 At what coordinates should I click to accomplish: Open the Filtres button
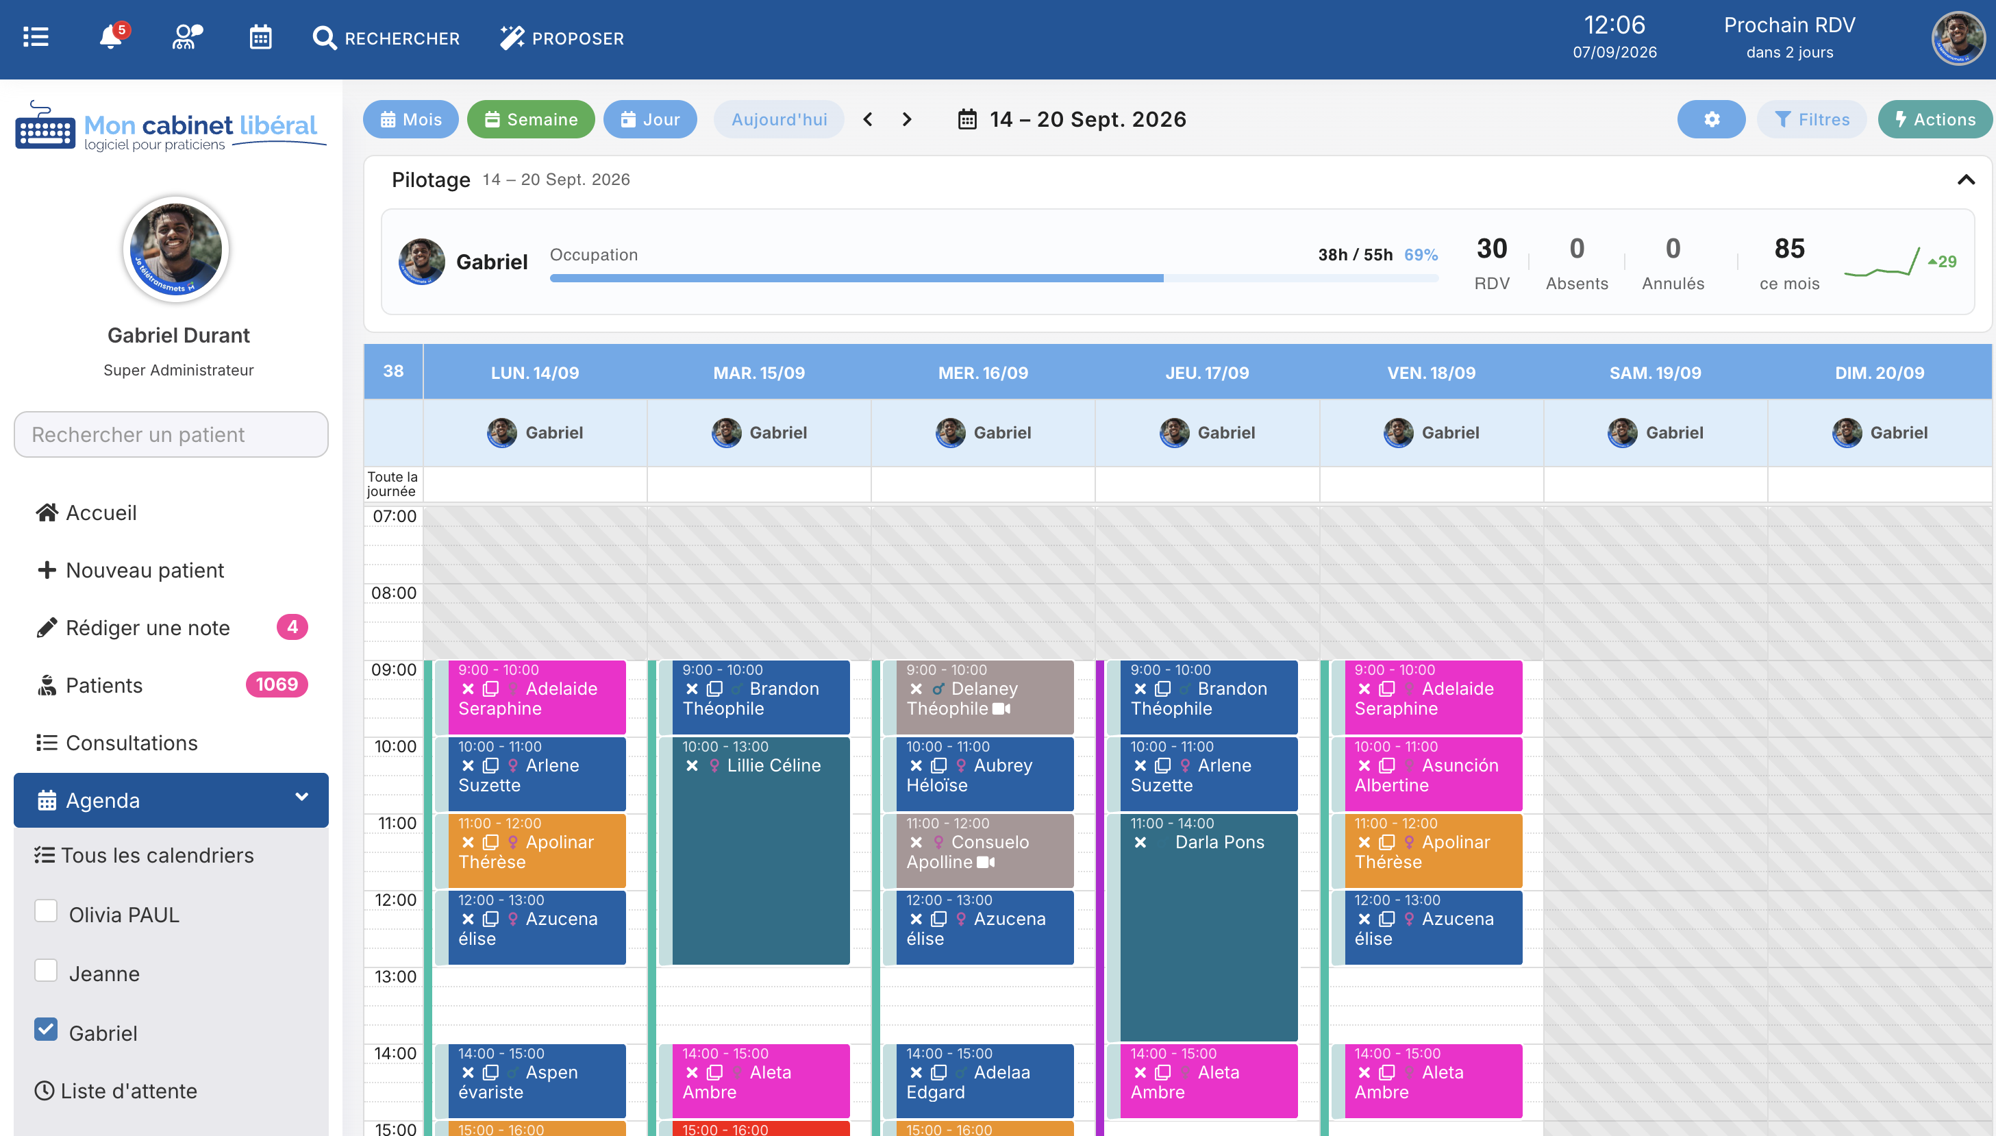pyautogui.click(x=1811, y=119)
